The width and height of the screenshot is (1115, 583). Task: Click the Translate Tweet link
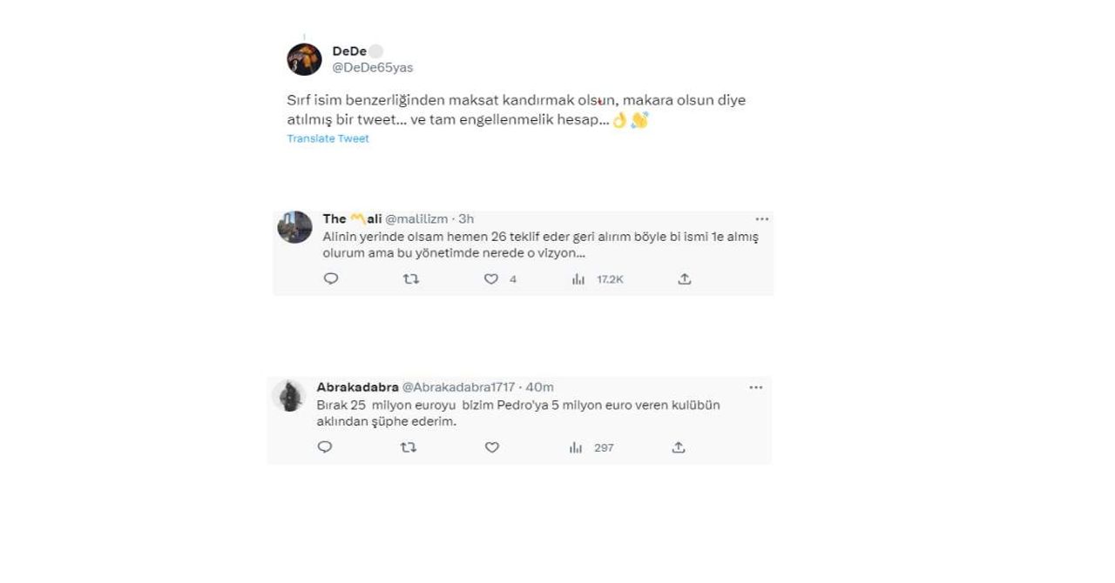click(x=328, y=138)
